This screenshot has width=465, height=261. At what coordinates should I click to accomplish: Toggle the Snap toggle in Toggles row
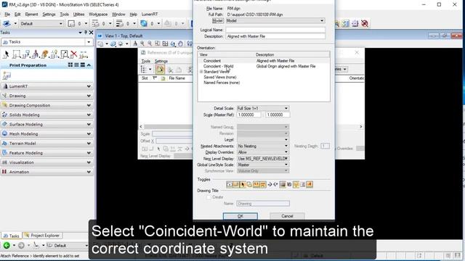coord(235,185)
